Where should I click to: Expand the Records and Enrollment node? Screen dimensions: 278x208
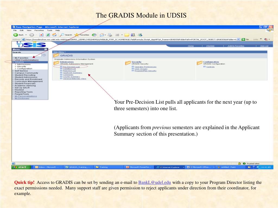click(13, 79)
